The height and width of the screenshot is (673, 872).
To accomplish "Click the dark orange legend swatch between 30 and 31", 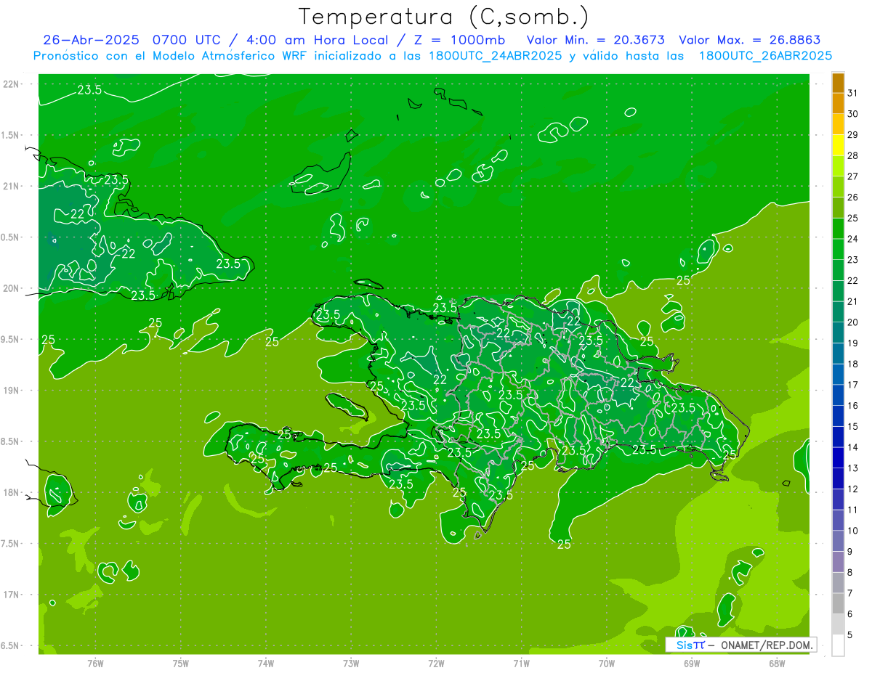I will 839,104.
